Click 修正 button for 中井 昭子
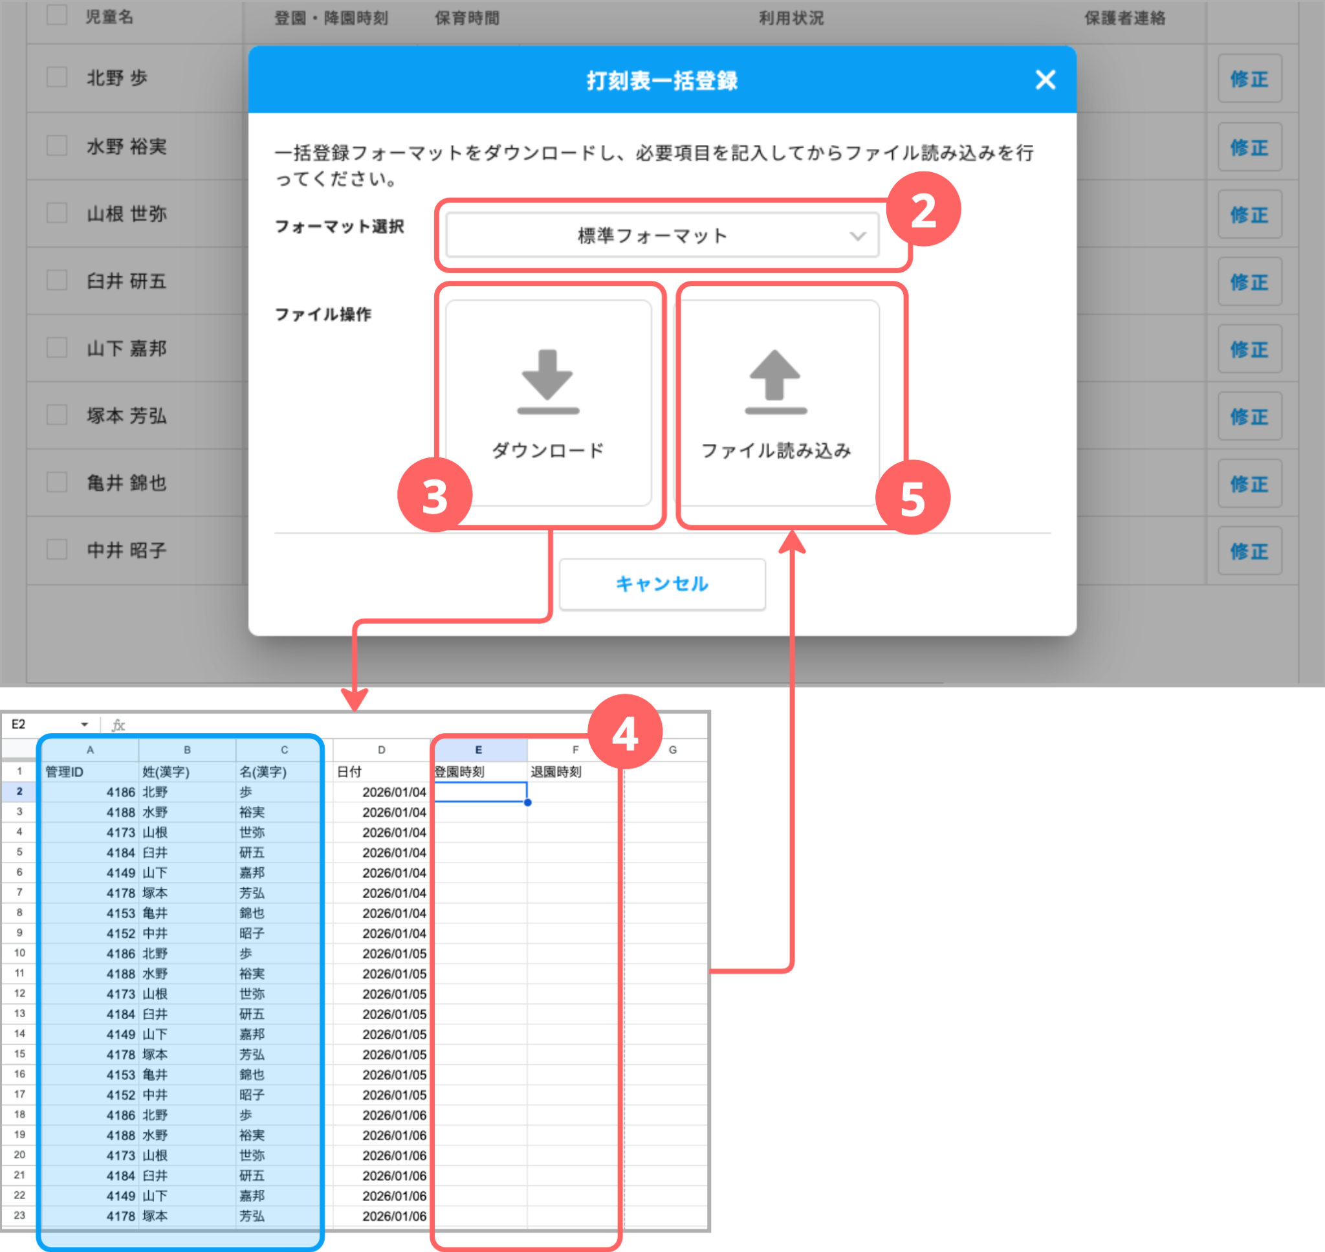Viewport: 1325px width, 1252px height. pos(1249,551)
